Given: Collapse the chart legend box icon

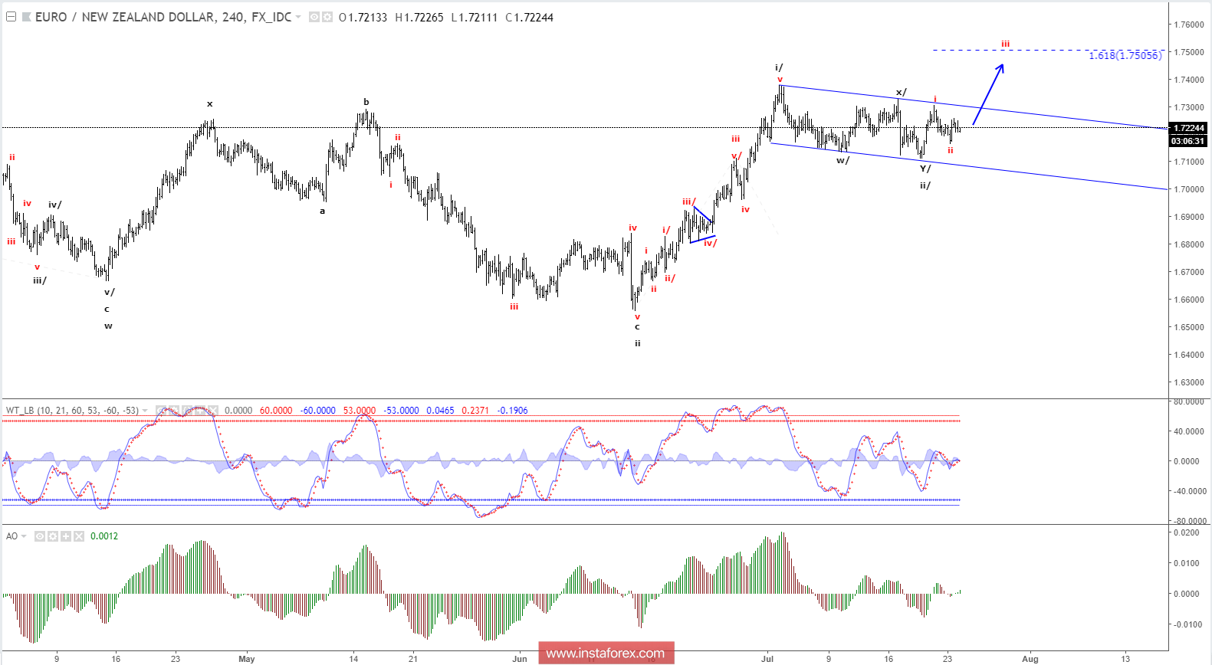Looking at the screenshot, I should 11,17.
